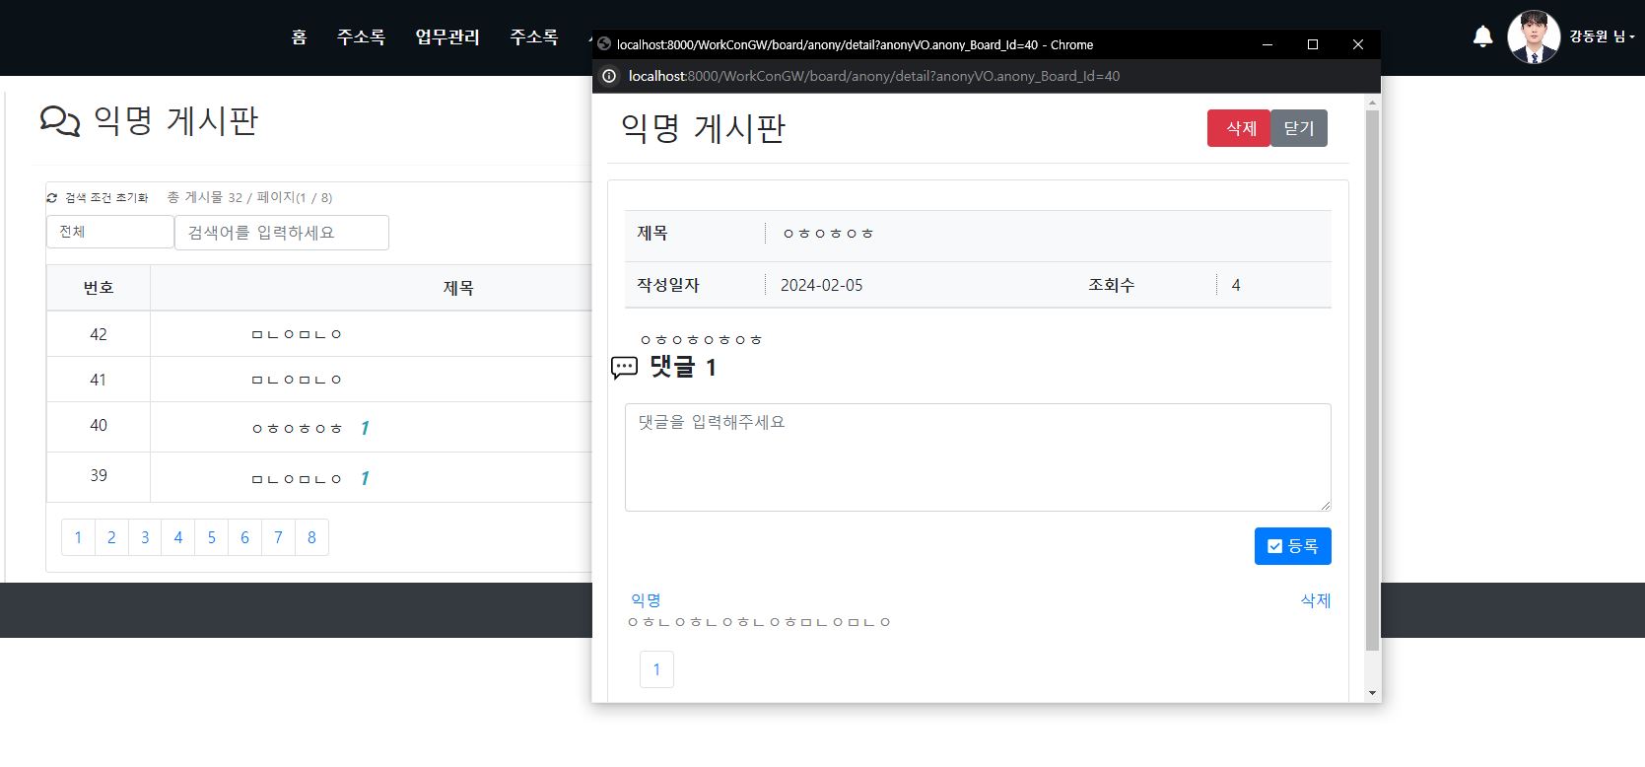Focus the 검색어를 입력하세요 search field

[x=281, y=233]
